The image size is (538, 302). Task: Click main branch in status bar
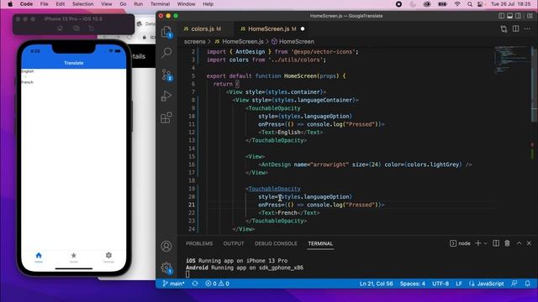click(x=174, y=284)
